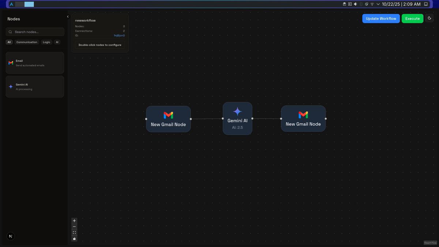Image resolution: width=439 pixels, height=247 pixels.
Task: Click the output handle of the first Gmail node
Action: [x=191, y=119]
